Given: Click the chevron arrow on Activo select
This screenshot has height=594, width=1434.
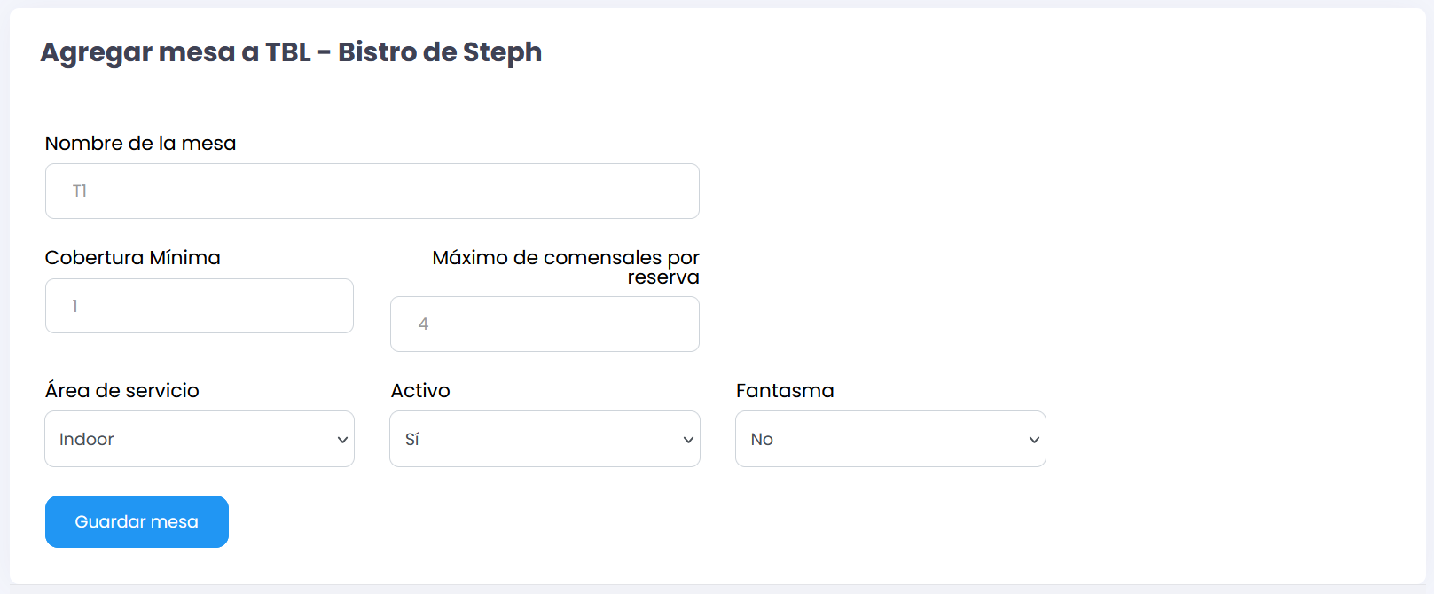Looking at the screenshot, I should click(x=688, y=440).
